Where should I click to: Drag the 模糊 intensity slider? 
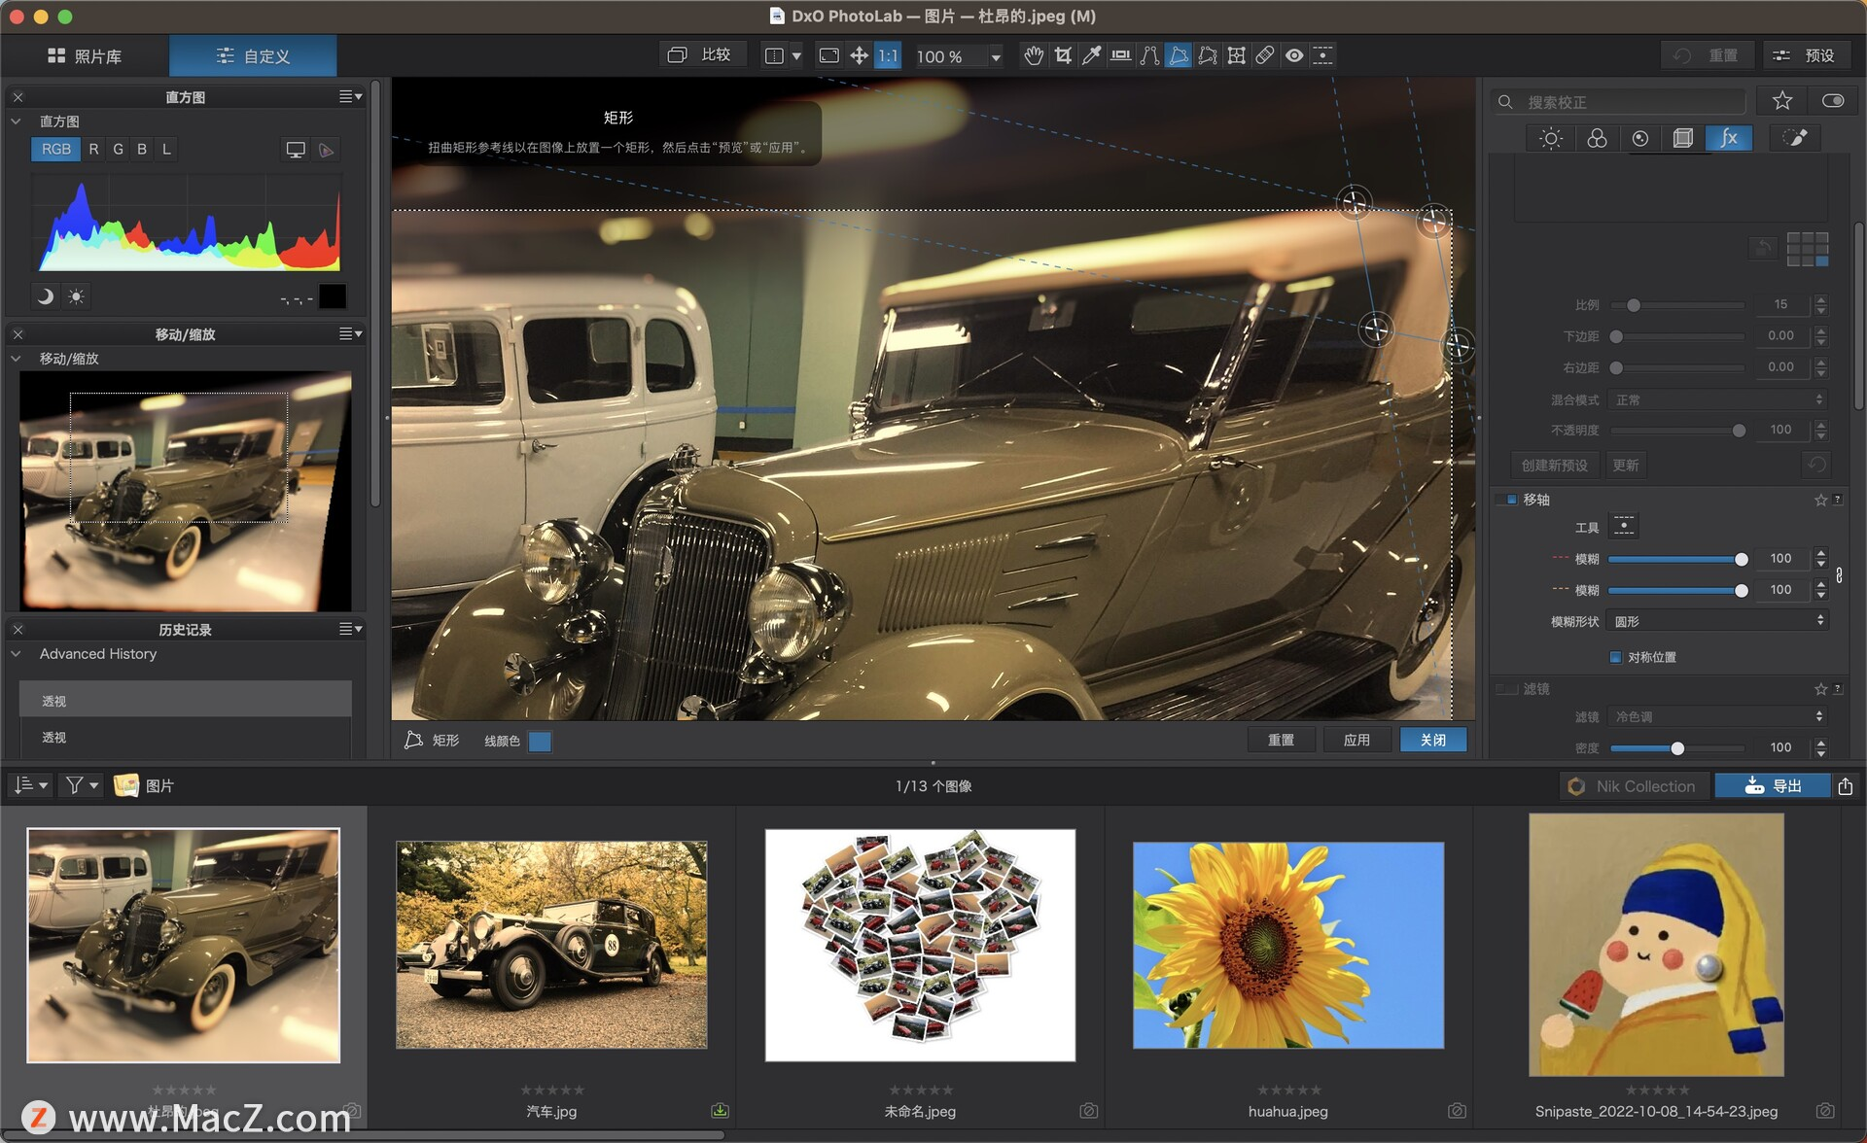click(1741, 558)
